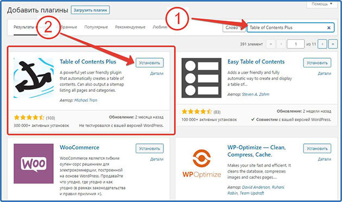The height and width of the screenshot is (202, 342).
Task: Click the star rating of Easy Table of Contents
Action: 197,112
